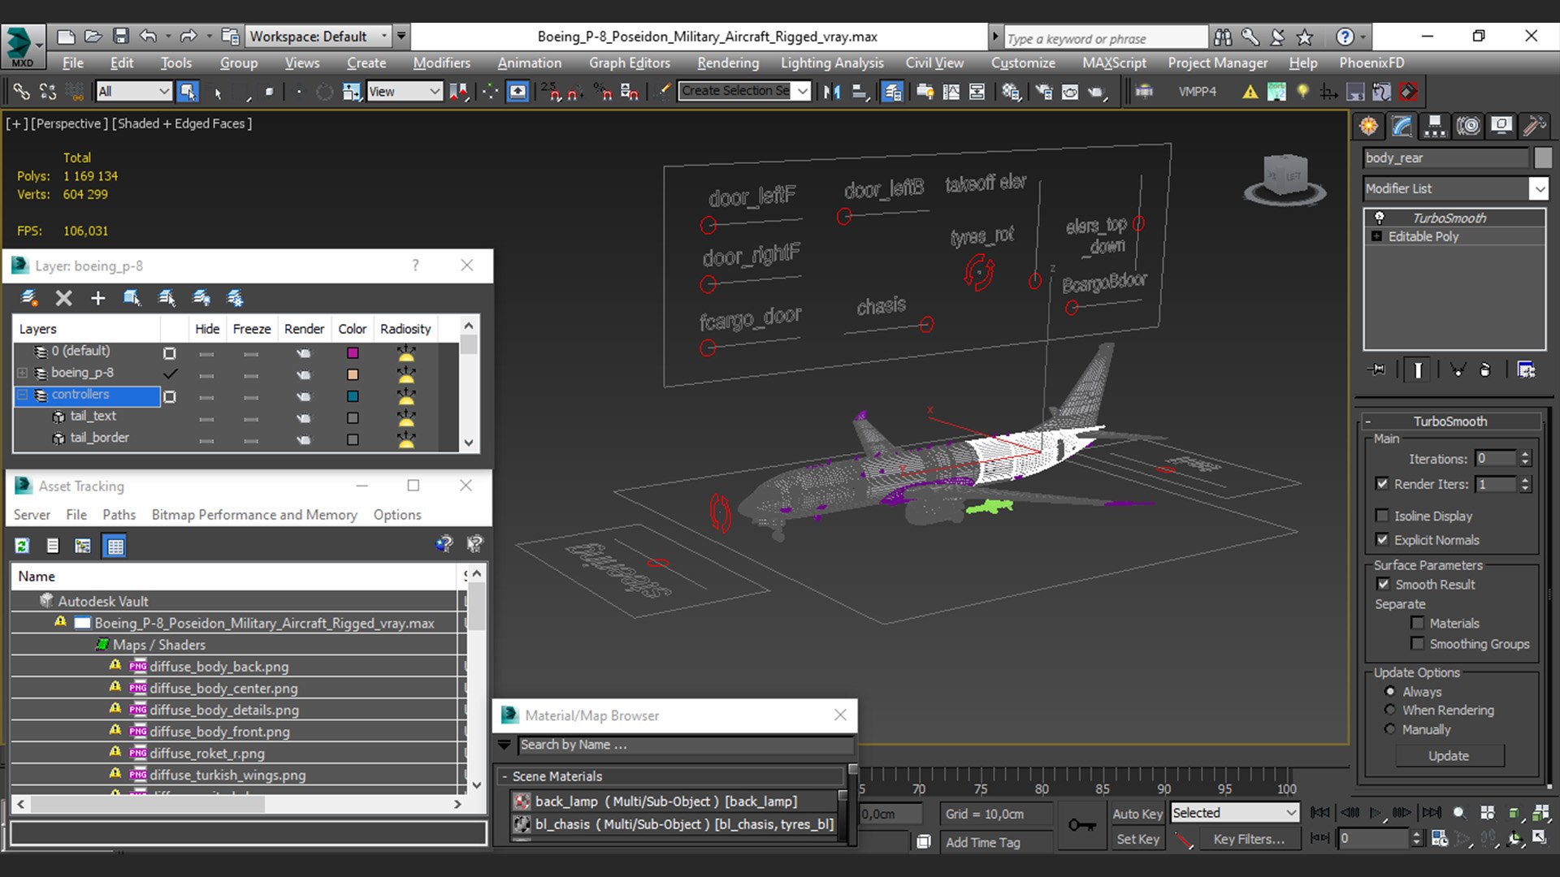Open the MAXScript menu

tap(1114, 63)
